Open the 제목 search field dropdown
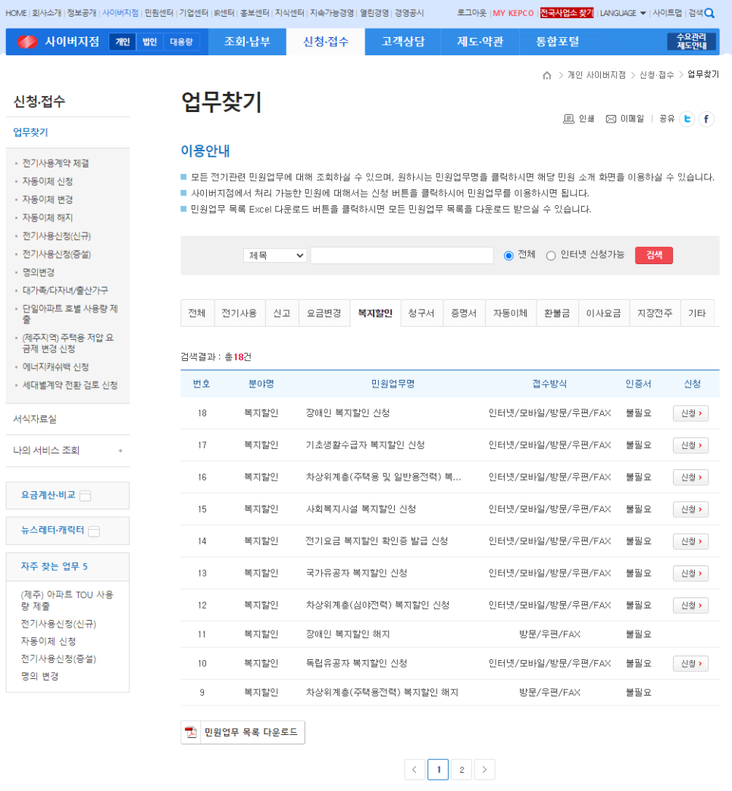 point(274,255)
